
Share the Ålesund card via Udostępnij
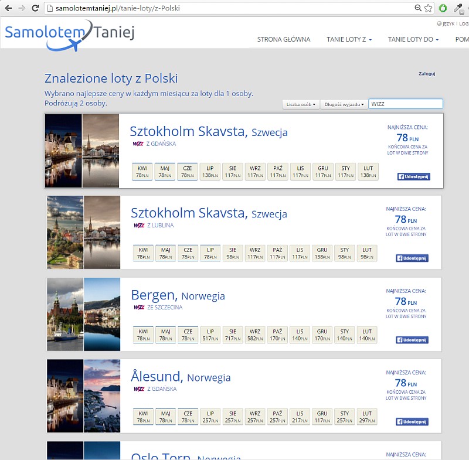pyautogui.click(x=412, y=422)
